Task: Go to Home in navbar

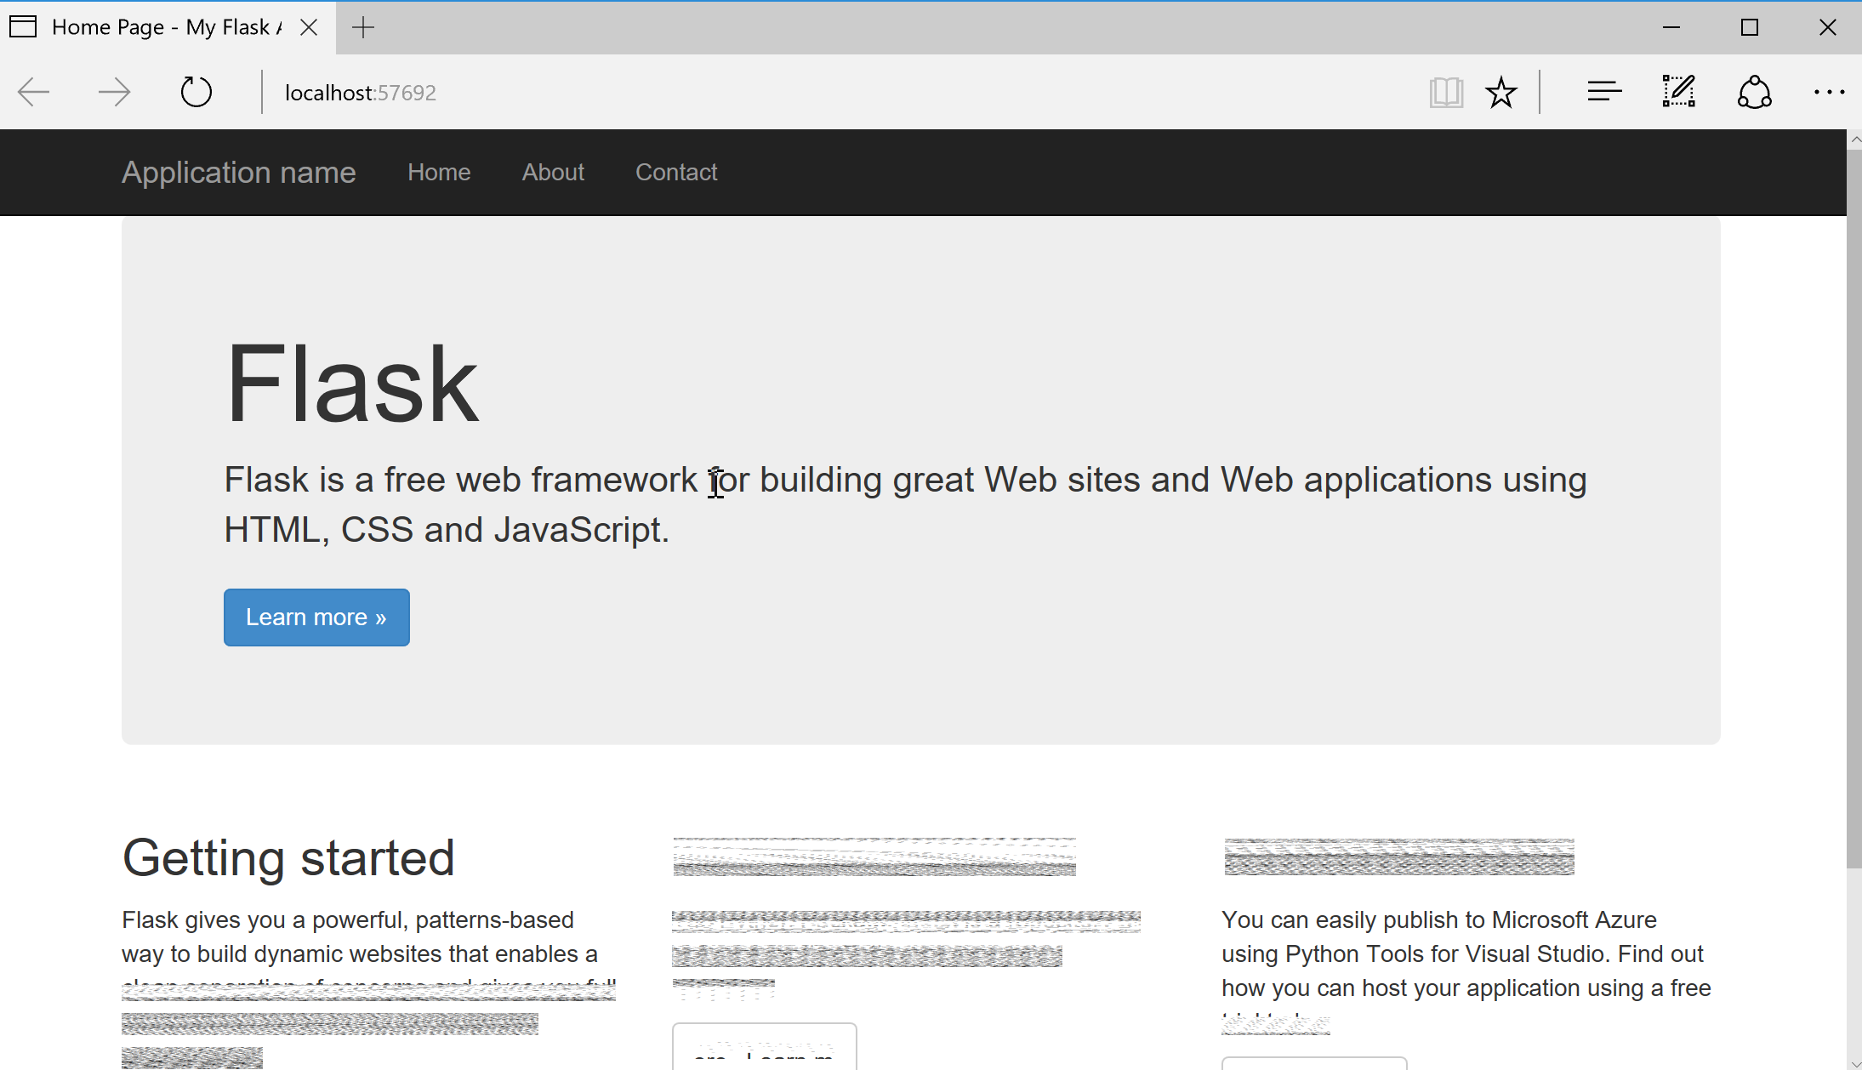Action: [x=439, y=172]
